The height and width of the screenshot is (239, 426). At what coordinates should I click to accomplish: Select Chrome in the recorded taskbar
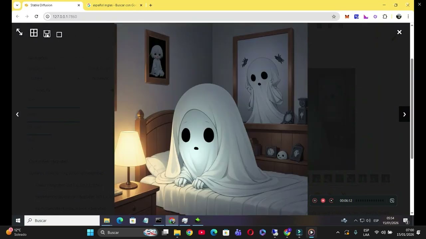[x=172, y=220]
